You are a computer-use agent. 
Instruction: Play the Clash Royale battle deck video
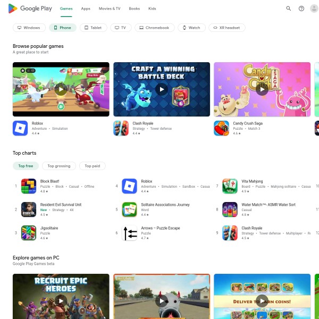162,89
